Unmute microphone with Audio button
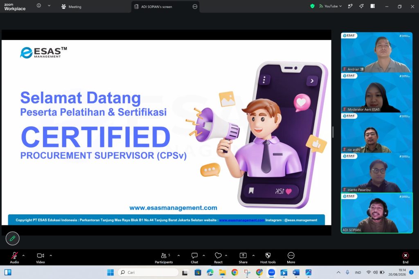Viewport: 419px width, 279px height. click(x=14, y=258)
